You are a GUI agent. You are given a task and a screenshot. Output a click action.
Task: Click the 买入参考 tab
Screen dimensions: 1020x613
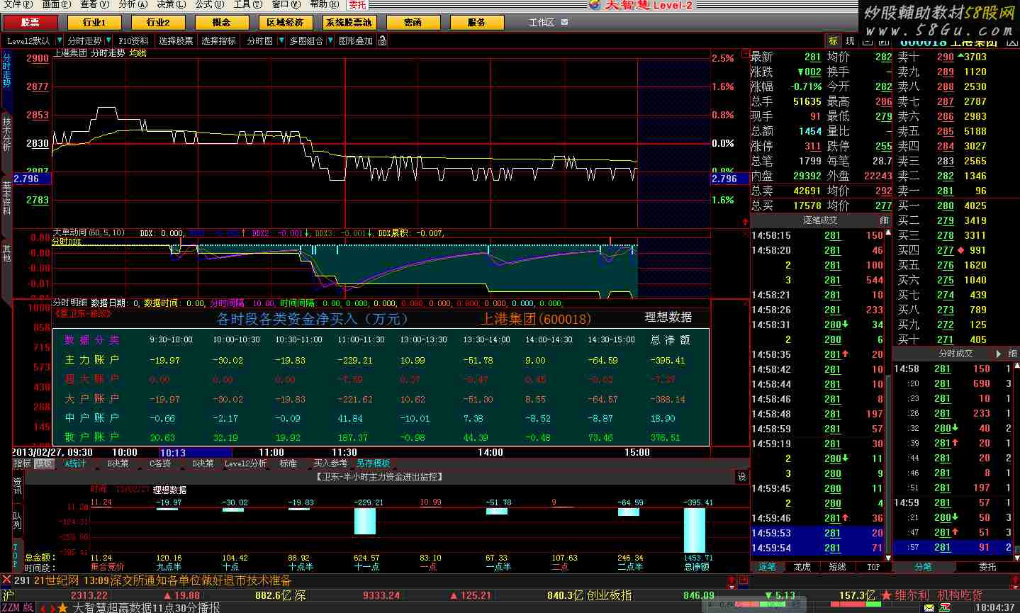330,463
